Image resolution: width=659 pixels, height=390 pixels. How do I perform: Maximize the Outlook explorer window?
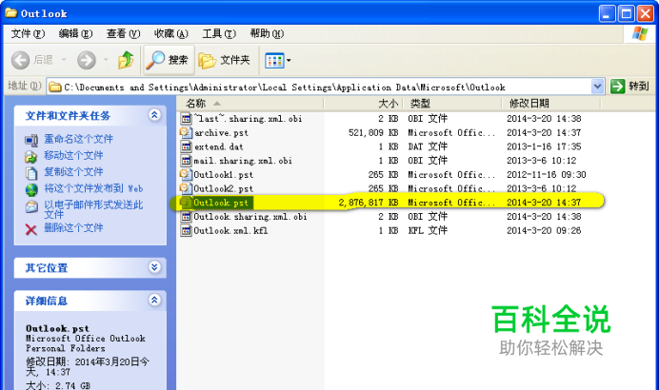(626, 13)
